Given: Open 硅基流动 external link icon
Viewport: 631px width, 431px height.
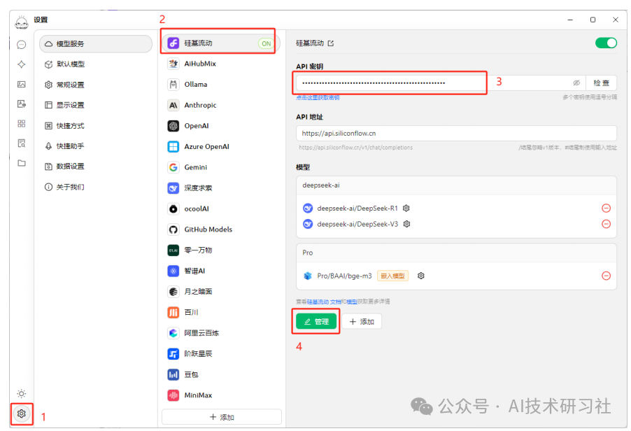Looking at the screenshot, I should pos(330,43).
